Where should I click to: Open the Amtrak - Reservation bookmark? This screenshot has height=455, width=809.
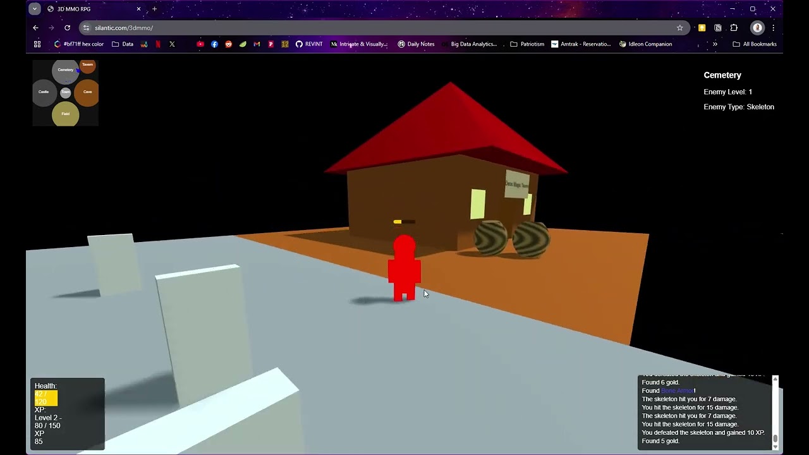581,44
